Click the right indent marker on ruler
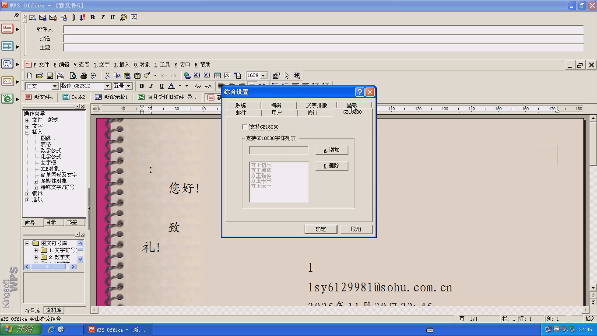This screenshot has width=597, height=336. [557, 110]
